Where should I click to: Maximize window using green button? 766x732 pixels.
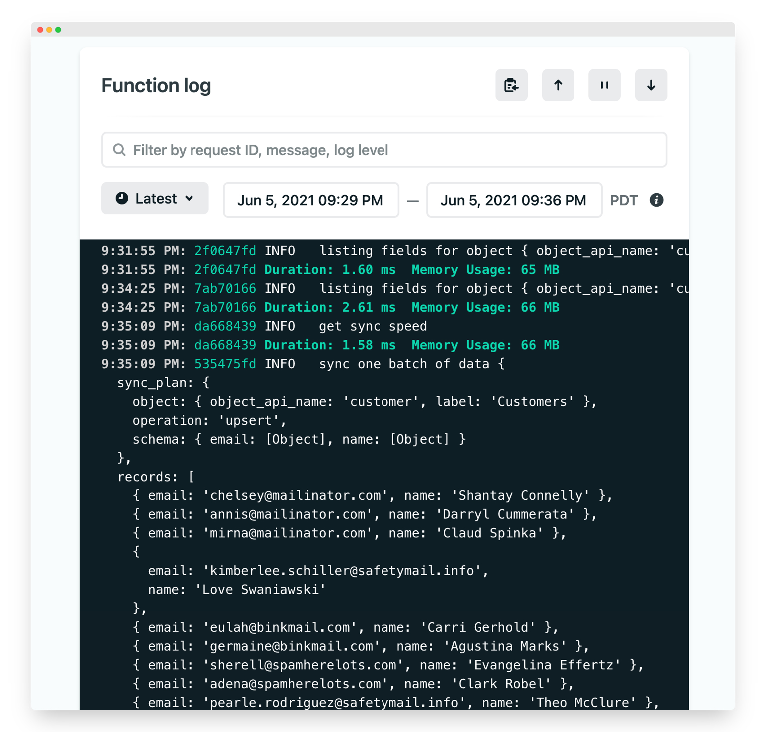pyautogui.click(x=58, y=30)
